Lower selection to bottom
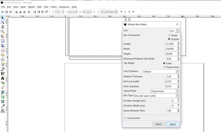The height and width of the screenshot is (132, 221). coord(35,12)
